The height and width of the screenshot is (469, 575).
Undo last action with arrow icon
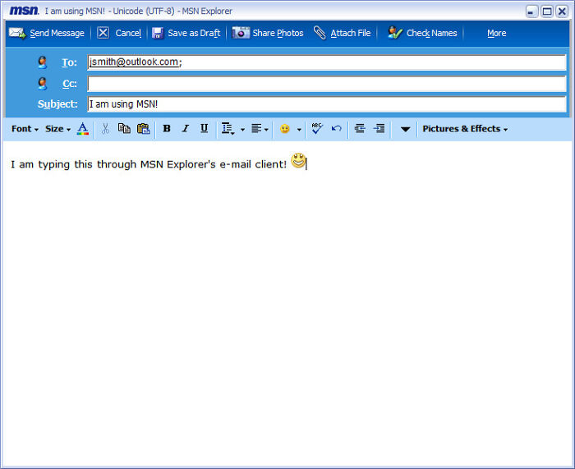[x=336, y=128]
